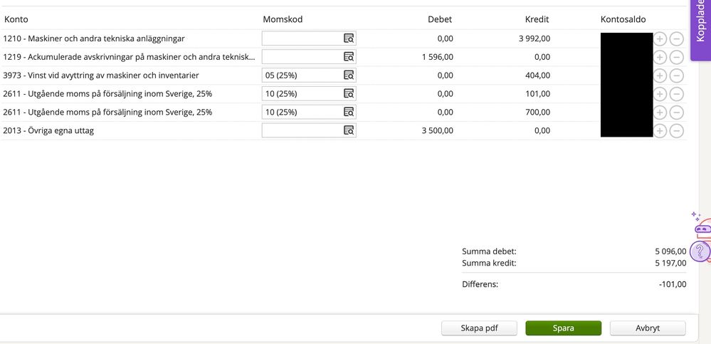Remove the 2013 Övriga egna uttag row

pos(677,131)
